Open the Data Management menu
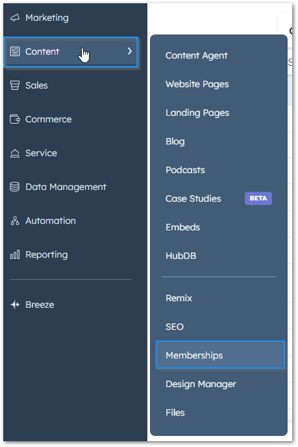 [x=66, y=187]
